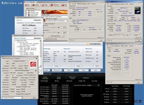Click Change button under 3DMark Settings

pos(56,66)
